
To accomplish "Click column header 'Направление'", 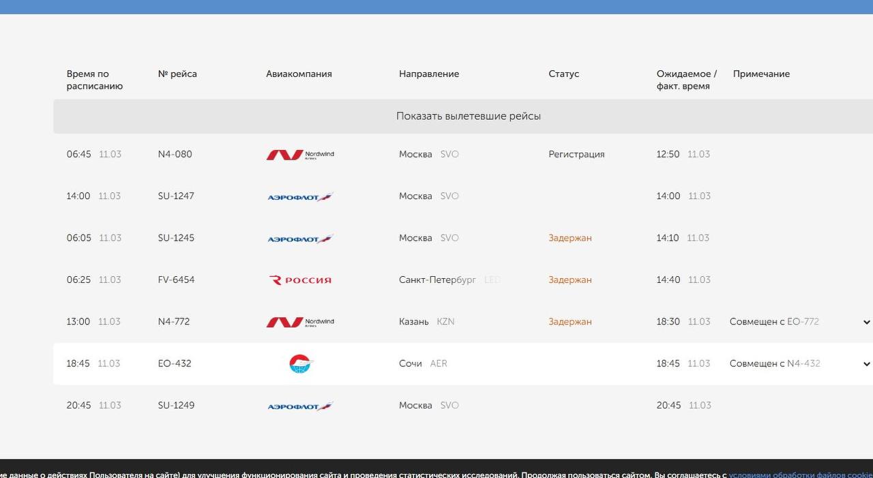I will pos(429,74).
